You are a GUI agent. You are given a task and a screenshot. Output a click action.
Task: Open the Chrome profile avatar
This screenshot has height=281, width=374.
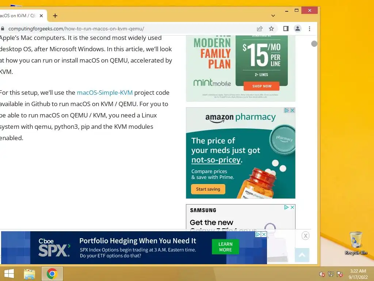pos(297,29)
